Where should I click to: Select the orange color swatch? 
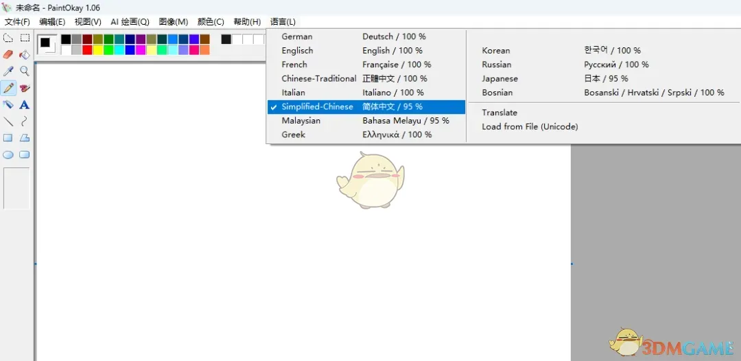click(x=204, y=49)
